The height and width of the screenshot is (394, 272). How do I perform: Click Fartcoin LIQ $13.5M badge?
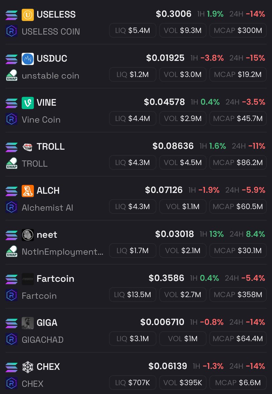[133, 295]
